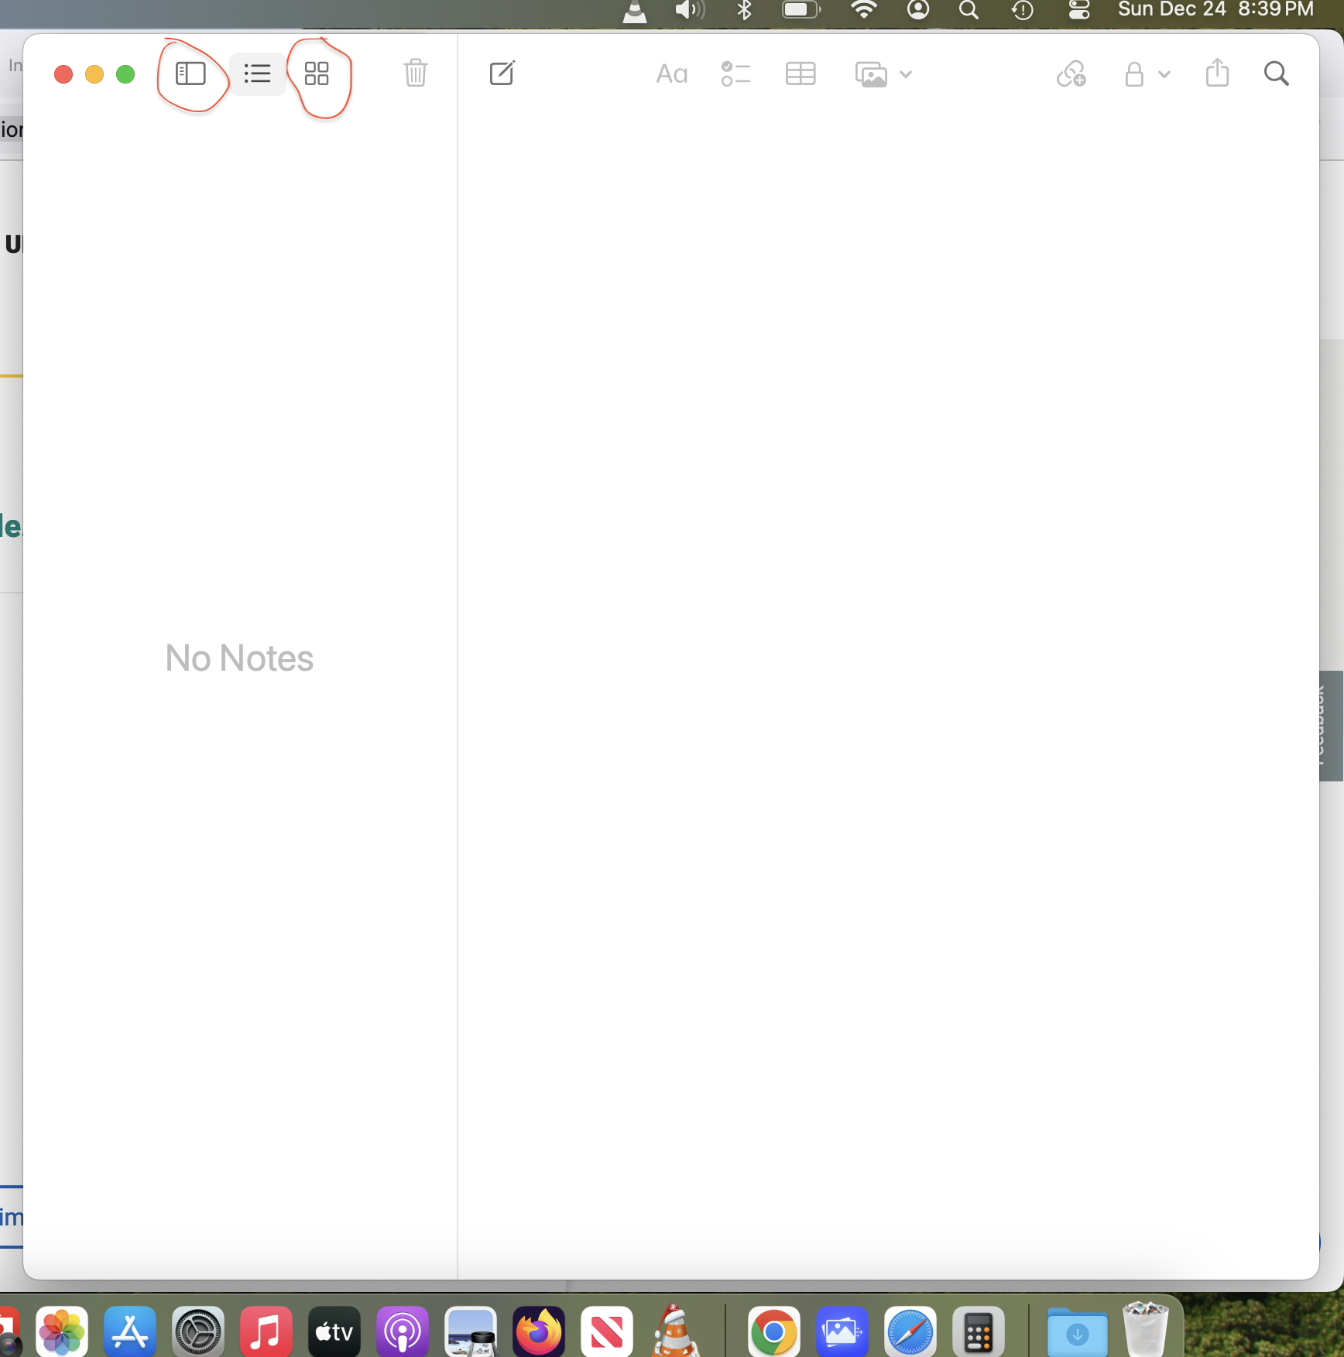Launch Firefox from the Dock
This screenshot has height=1357, width=1344.
pos(538,1331)
